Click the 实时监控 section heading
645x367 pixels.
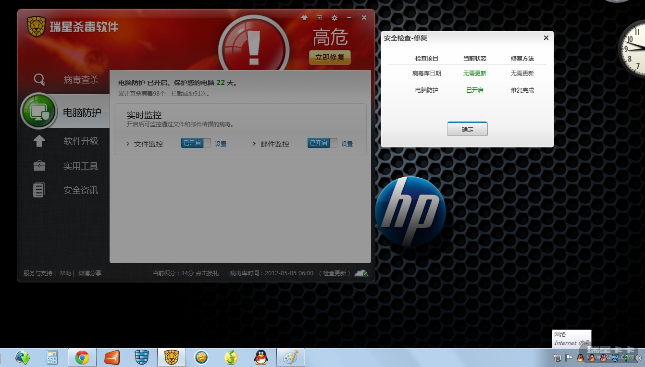click(x=144, y=115)
